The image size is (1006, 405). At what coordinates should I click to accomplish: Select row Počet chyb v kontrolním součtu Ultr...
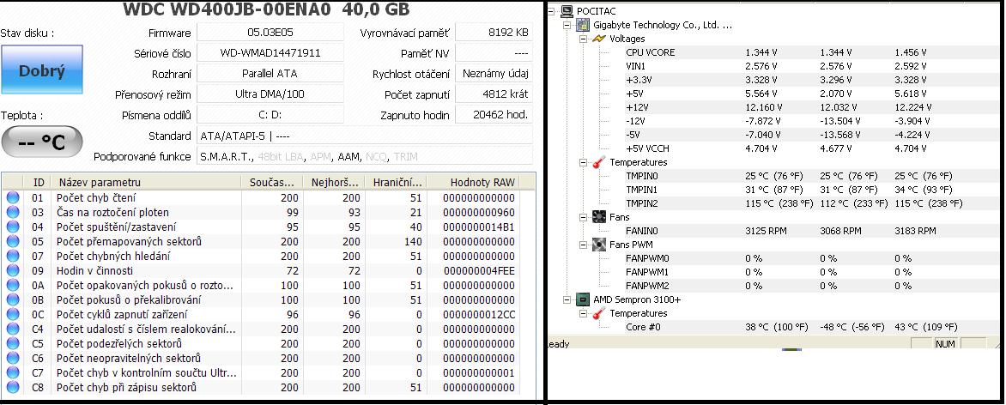tap(270, 373)
